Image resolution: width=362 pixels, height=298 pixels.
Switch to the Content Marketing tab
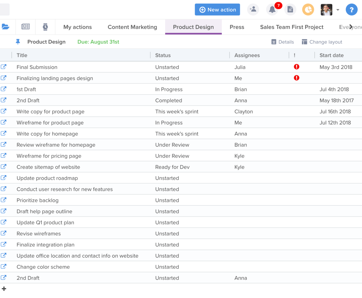132,27
